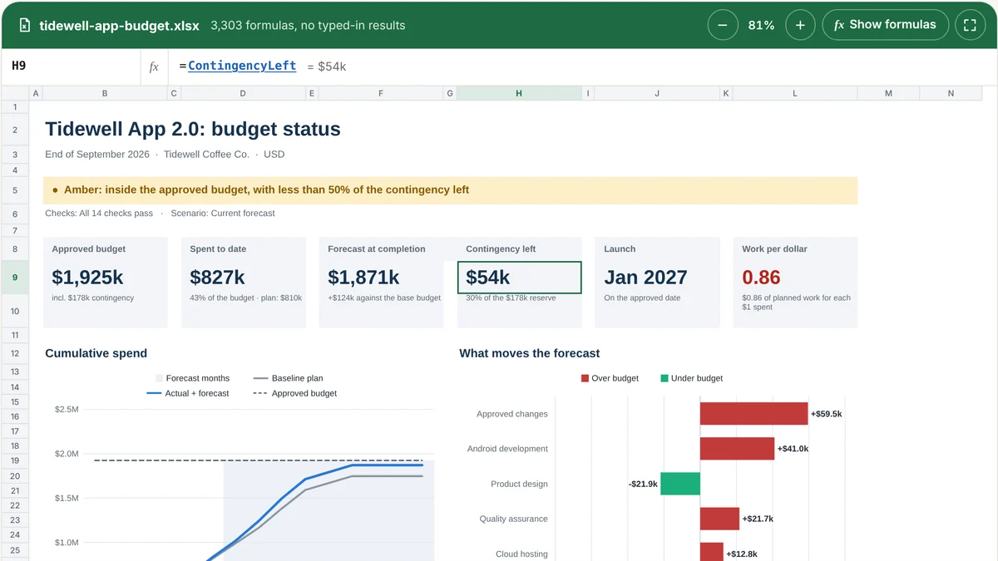Image resolution: width=998 pixels, height=561 pixels.
Task: Select the Contingency left cell $54k
Action: pos(519,277)
